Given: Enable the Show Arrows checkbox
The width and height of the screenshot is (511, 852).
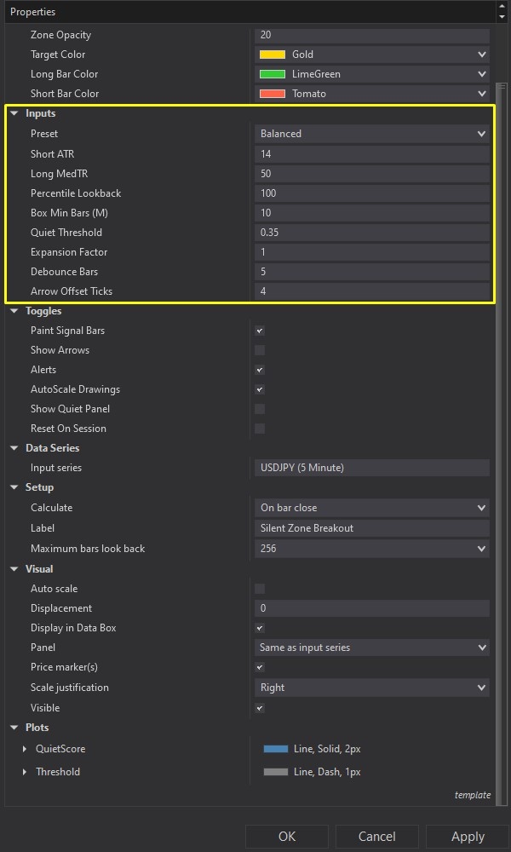Looking at the screenshot, I should (x=259, y=350).
